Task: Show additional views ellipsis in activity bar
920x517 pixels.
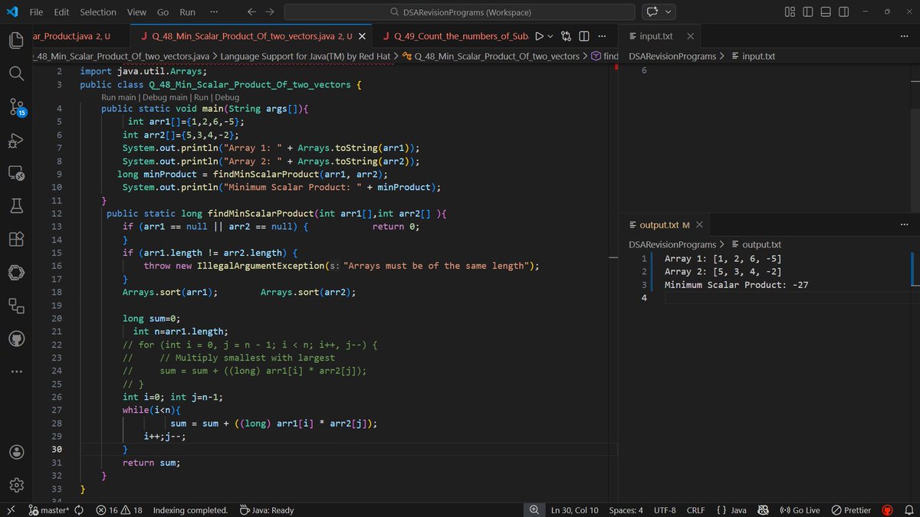Action: (x=17, y=372)
